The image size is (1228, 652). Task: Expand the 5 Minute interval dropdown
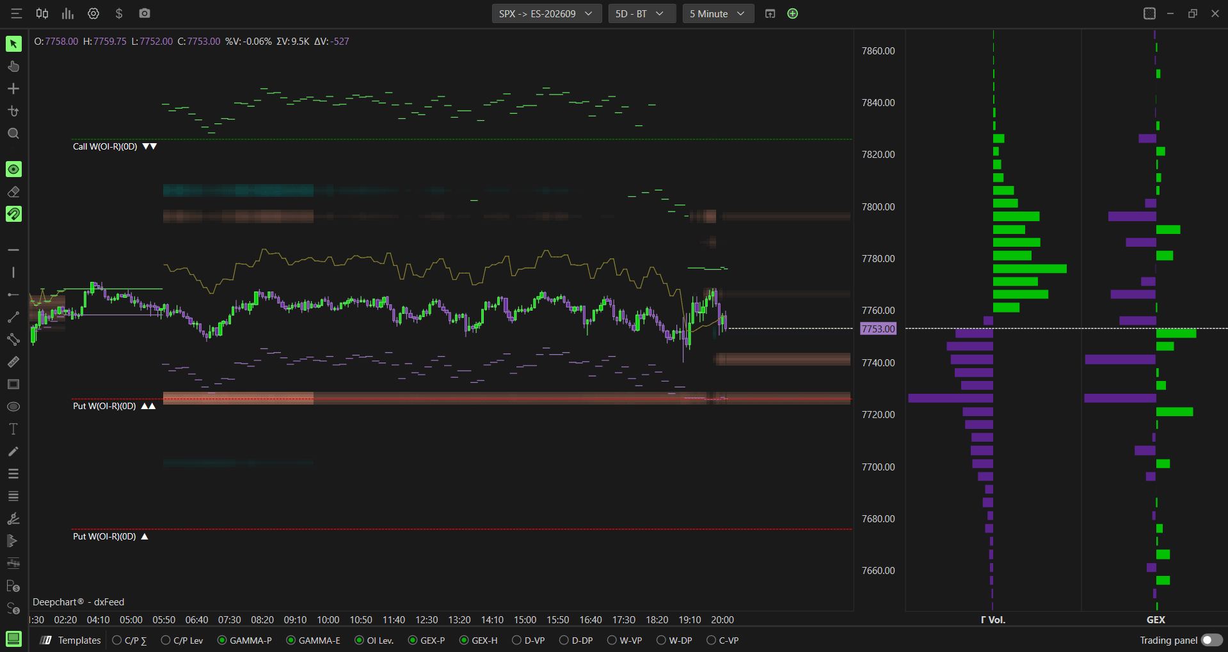click(718, 13)
